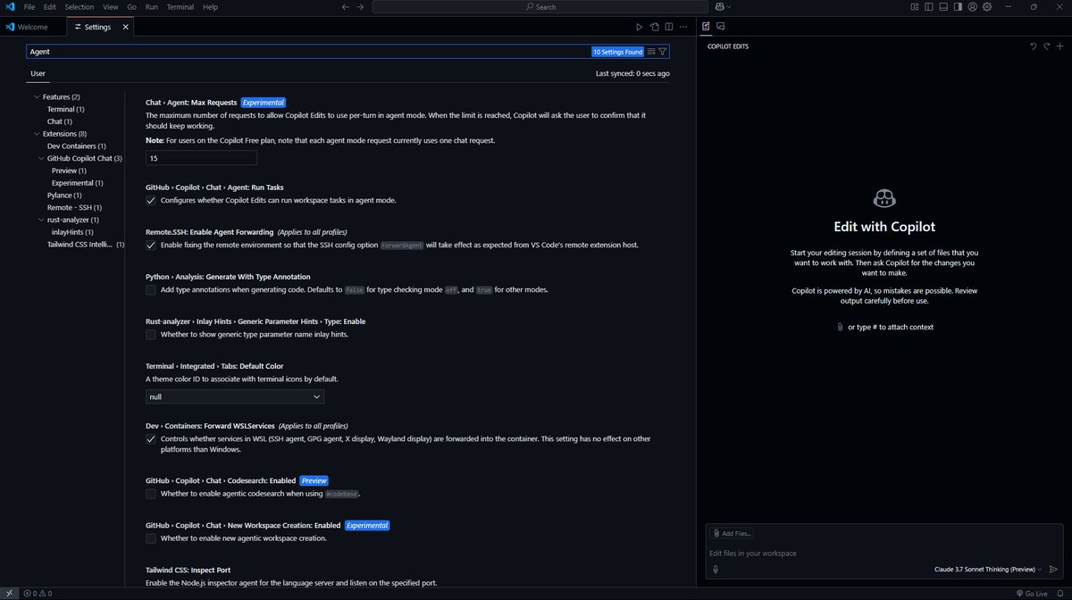
Task: Select Pylance (1) in settings tree
Action: coord(64,195)
